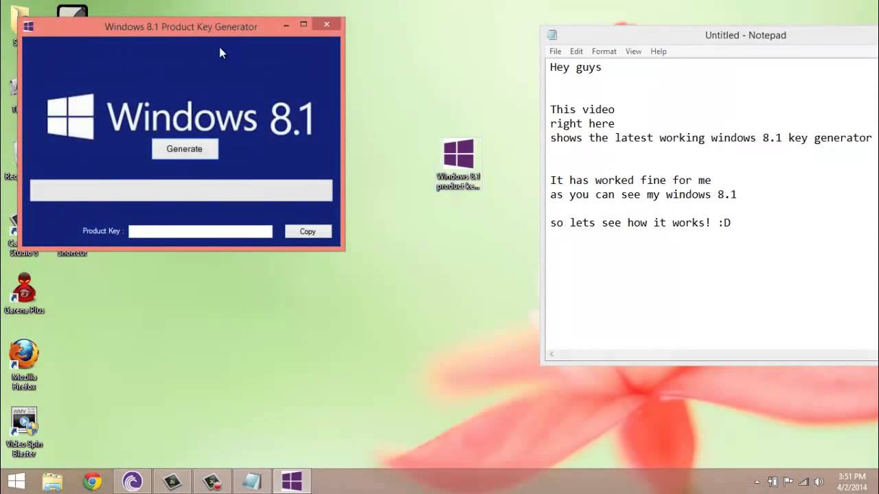The image size is (879, 494).
Task: Open the Help menu in Notepad
Action: tap(659, 51)
